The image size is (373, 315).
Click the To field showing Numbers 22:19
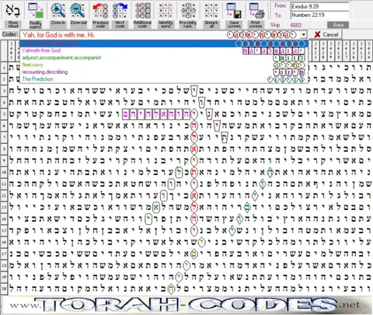tap(319, 15)
